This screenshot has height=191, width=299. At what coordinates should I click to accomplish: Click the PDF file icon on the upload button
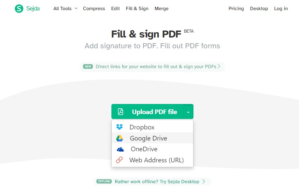121,111
